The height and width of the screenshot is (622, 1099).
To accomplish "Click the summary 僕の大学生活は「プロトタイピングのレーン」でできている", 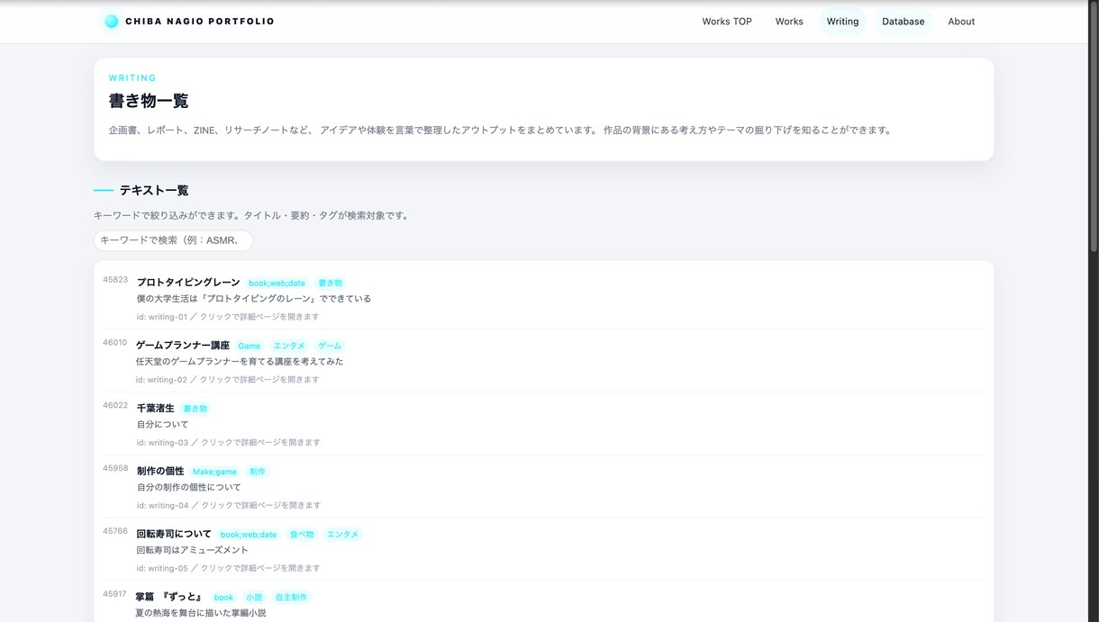I will (254, 299).
